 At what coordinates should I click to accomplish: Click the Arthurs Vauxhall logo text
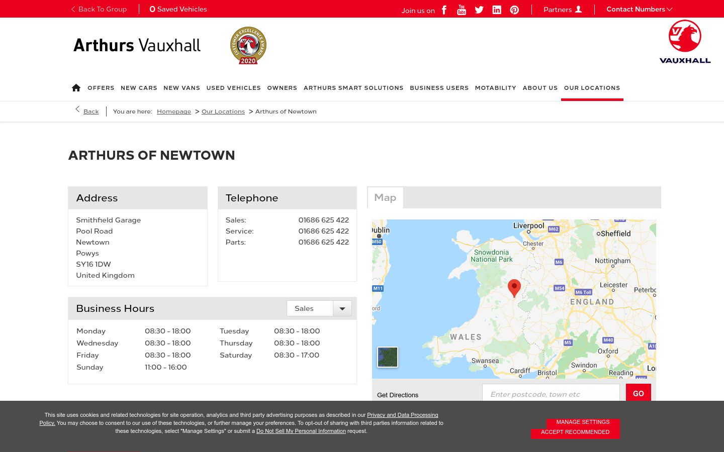[137, 45]
